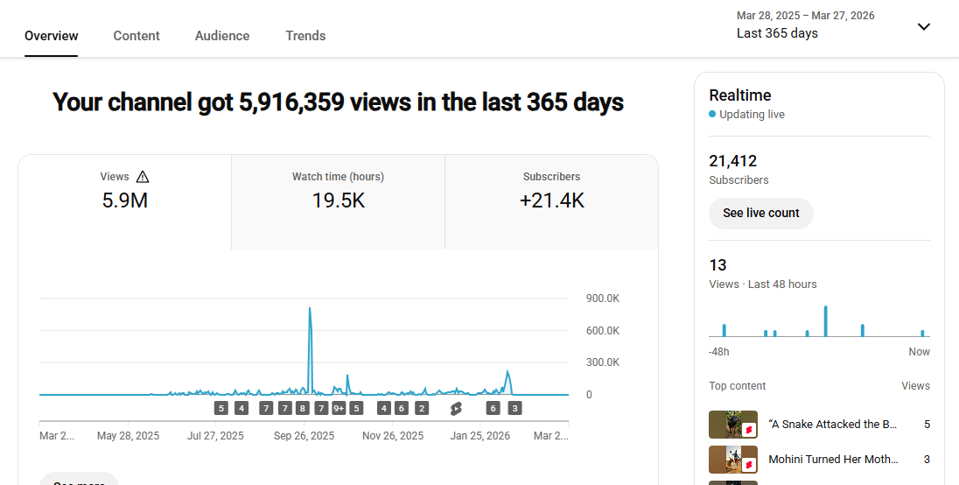Click the '2' video marker badge
The image size is (959, 485).
tap(422, 408)
